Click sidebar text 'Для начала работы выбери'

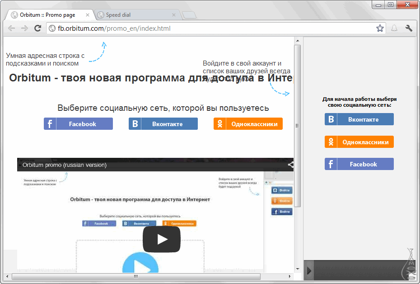coord(359,99)
